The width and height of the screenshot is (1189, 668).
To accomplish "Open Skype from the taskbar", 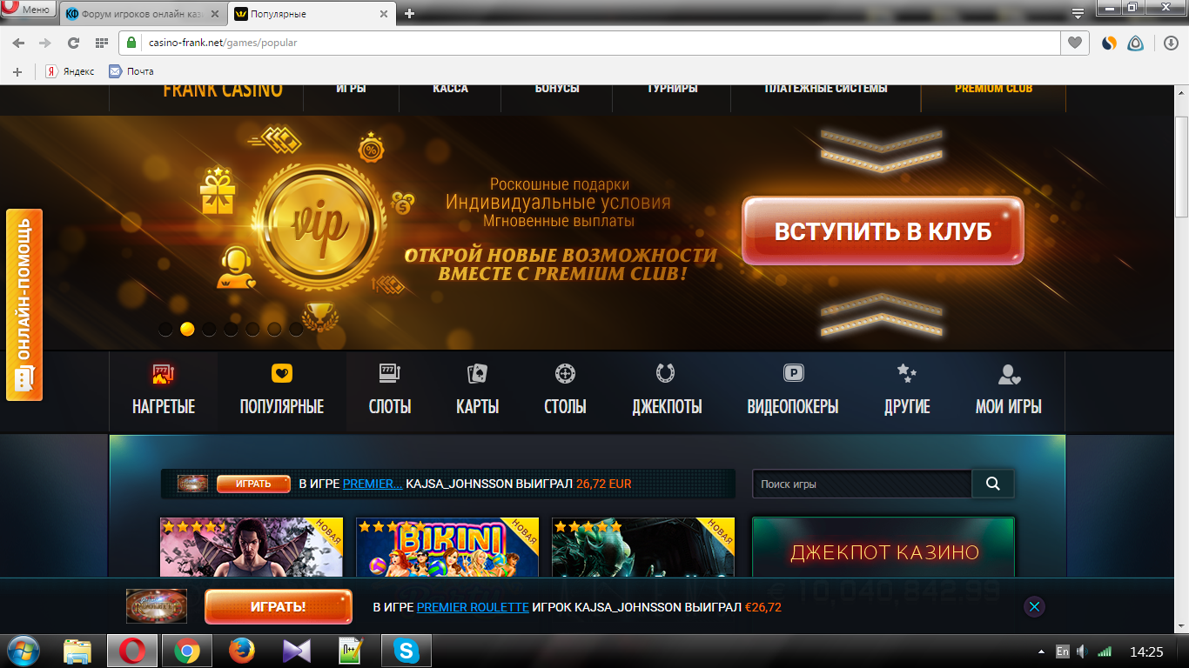I will click(x=406, y=651).
